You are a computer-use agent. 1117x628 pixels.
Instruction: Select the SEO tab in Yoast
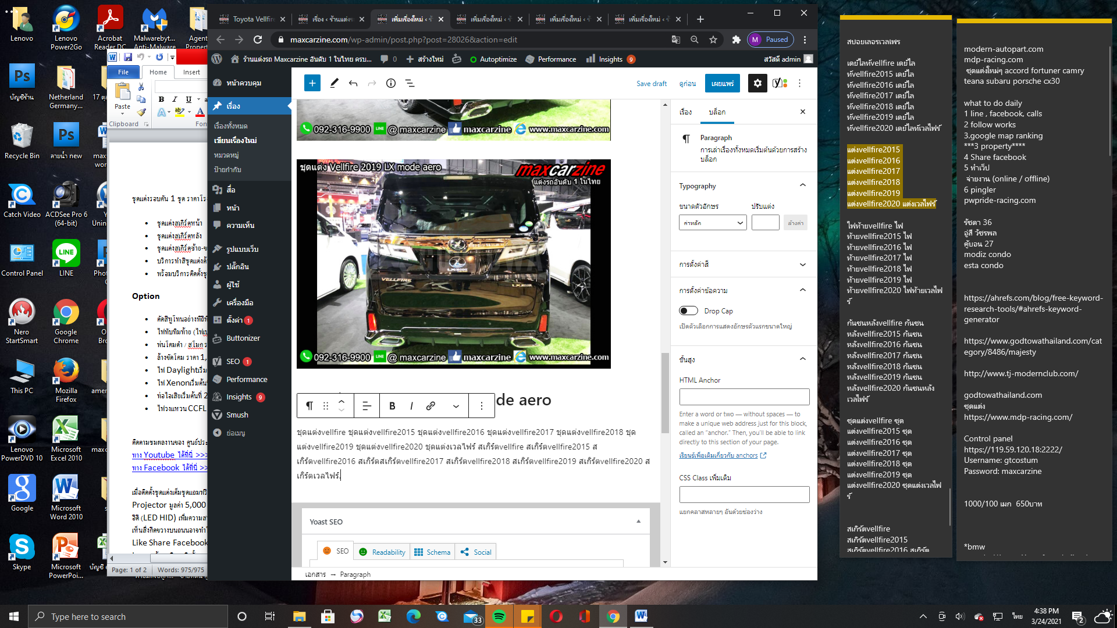(336, 551)
